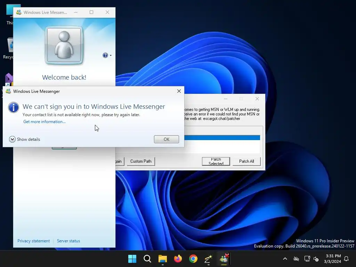Open the clock showing 3:31 PM
The width and height of the screenshot is (356, 267).
point(333,259)
